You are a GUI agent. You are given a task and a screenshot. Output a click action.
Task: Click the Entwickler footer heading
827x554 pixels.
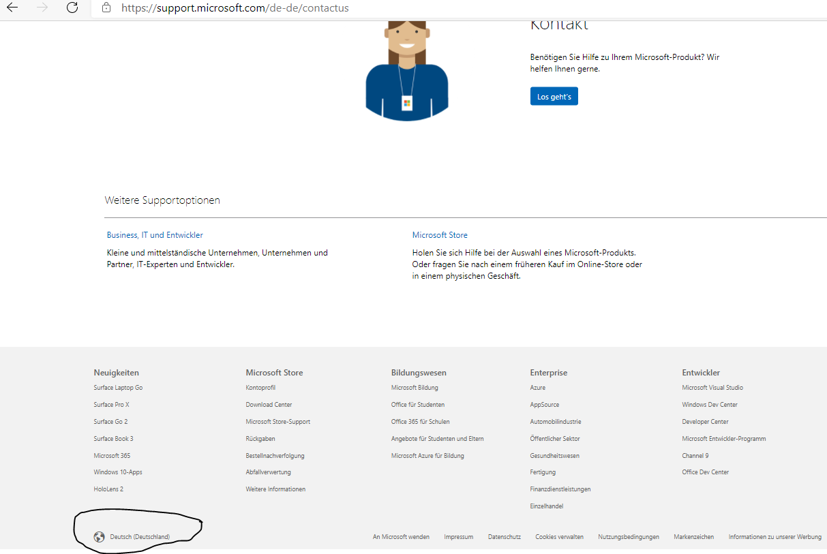pos(702,373)
